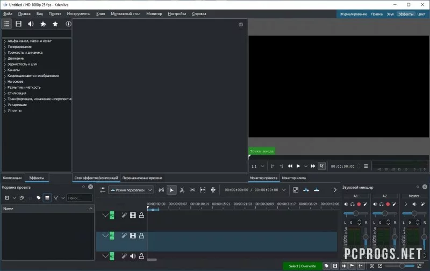Show main effects list icon

tap(6, 24)
